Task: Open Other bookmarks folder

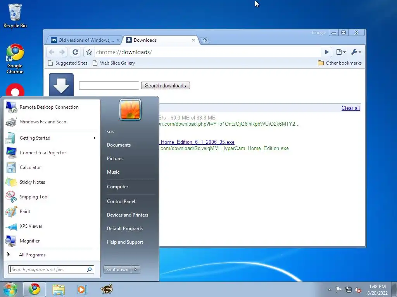Action: tap(340, 63)
